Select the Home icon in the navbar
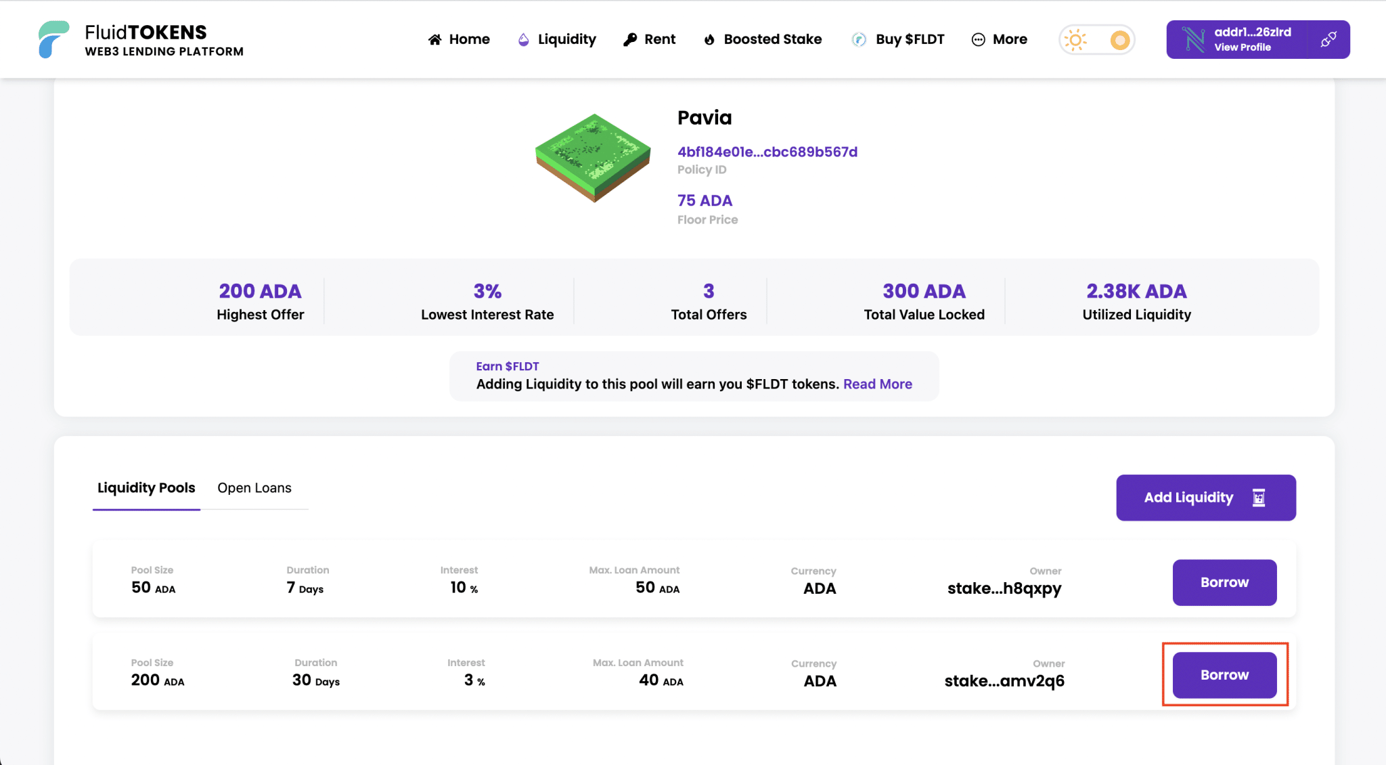Screen dimensions: 1386x765 [x=435, y=39]
